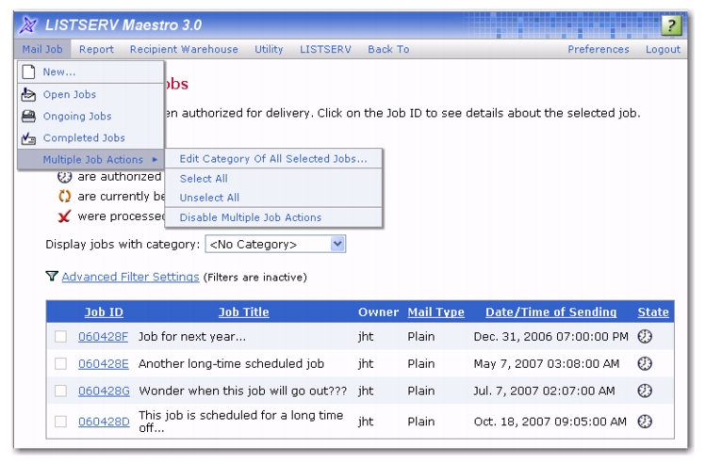Click clock state icon for job 060428F
The height and width of the screenshot is (463, 706).
(645, 336)
